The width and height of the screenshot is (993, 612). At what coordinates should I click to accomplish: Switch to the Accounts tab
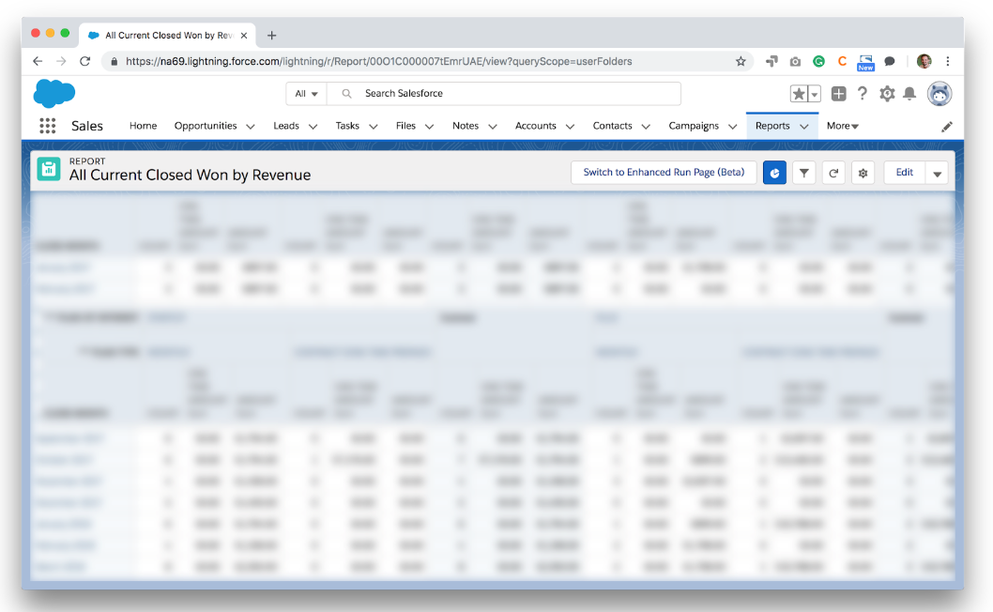[x=535, y=125]
